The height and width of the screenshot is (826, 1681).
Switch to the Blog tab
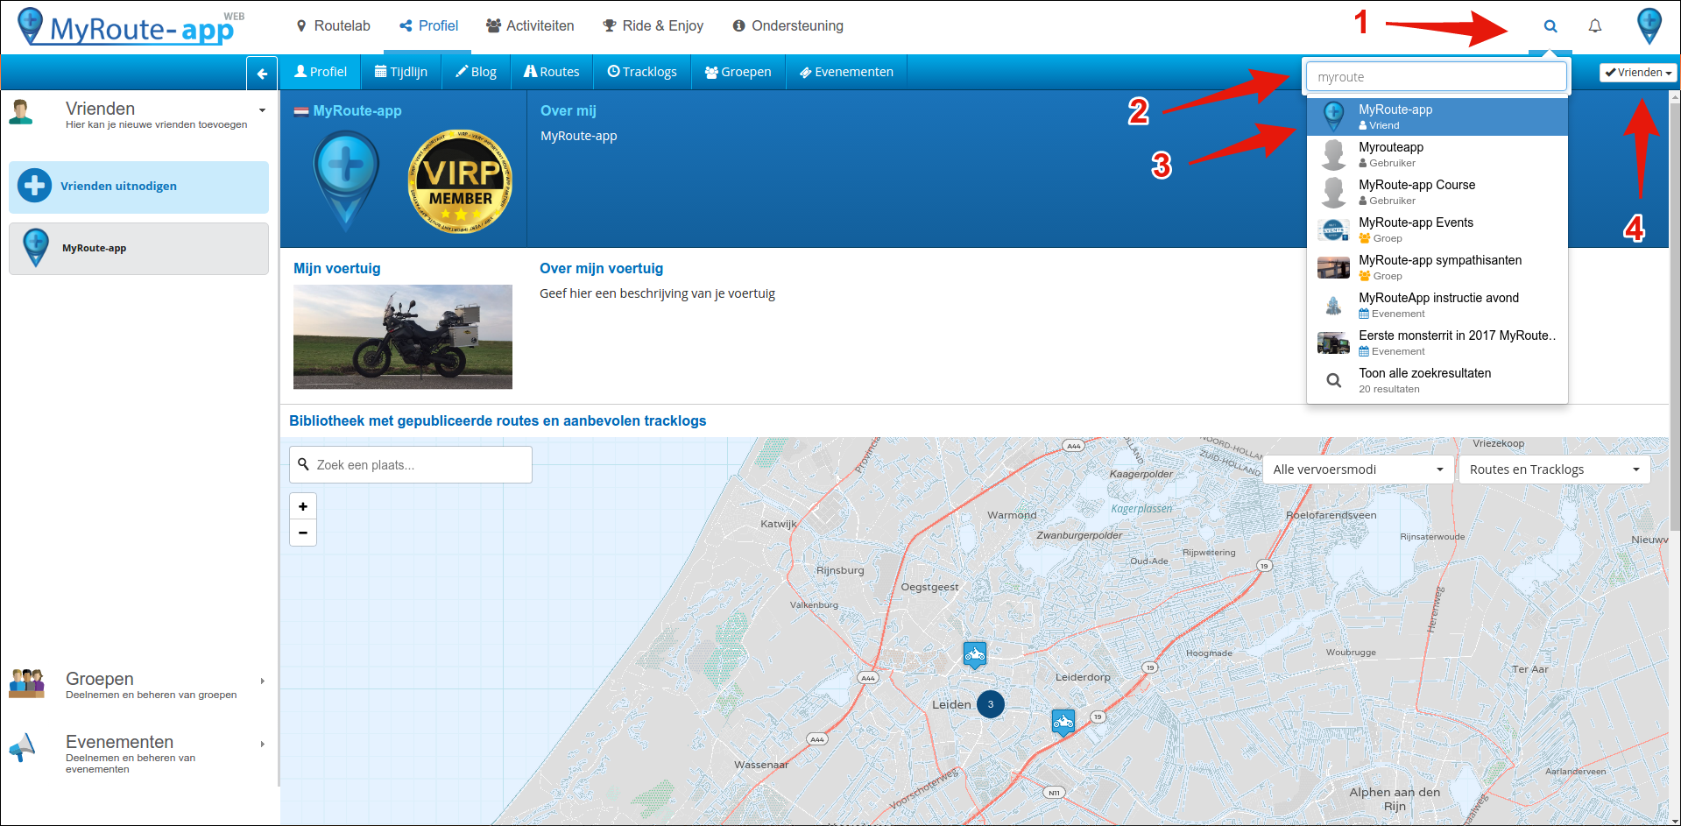click(x=476, y=72)
